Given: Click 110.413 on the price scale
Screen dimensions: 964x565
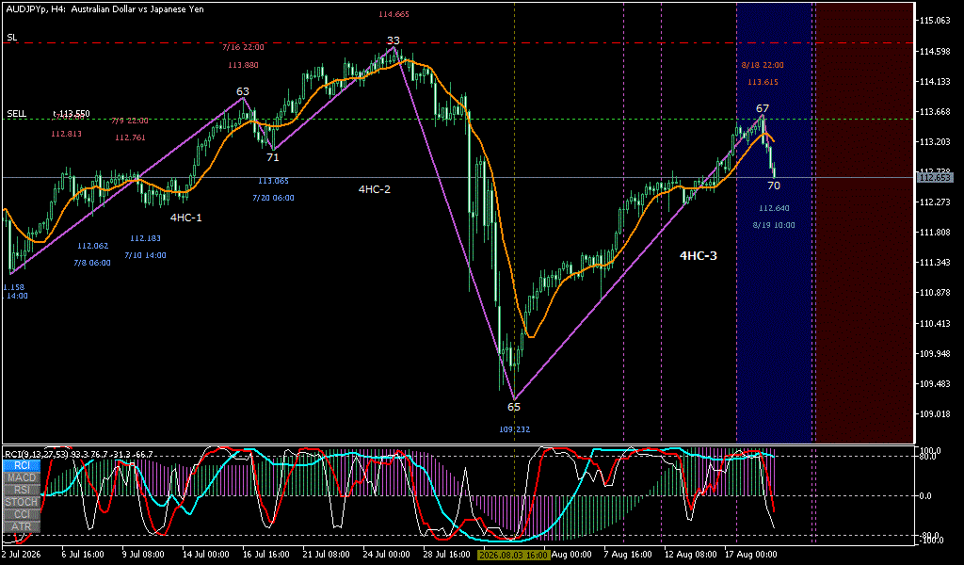Looking at the screenshot, I should [x=935, y=323].
